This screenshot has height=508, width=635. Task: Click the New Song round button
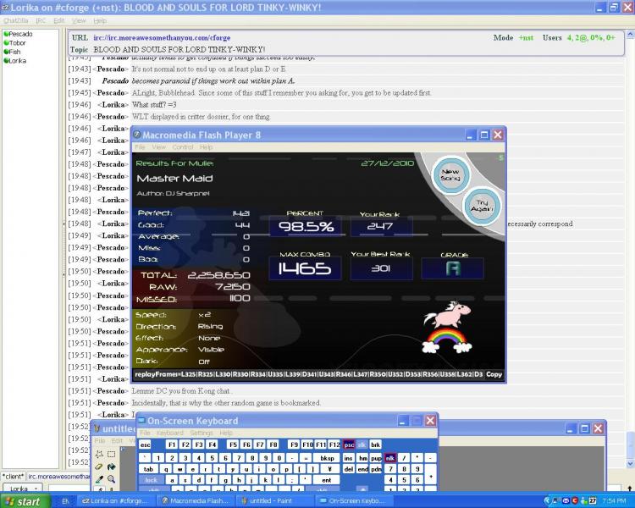click(450, 175)
